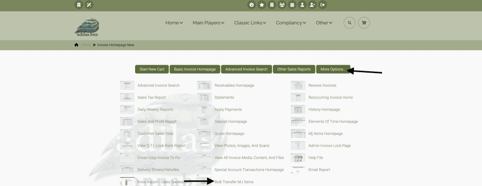Open the Email Report link
Viewport: 482px width, 186px height.
click(319, 170)
